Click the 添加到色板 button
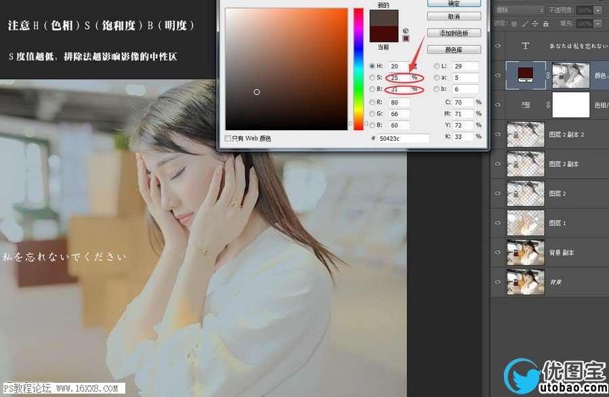Screen dimensions: 609x397 point(454,33)
